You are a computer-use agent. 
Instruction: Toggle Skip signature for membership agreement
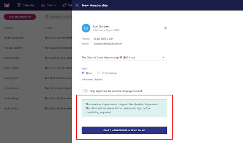85,91
